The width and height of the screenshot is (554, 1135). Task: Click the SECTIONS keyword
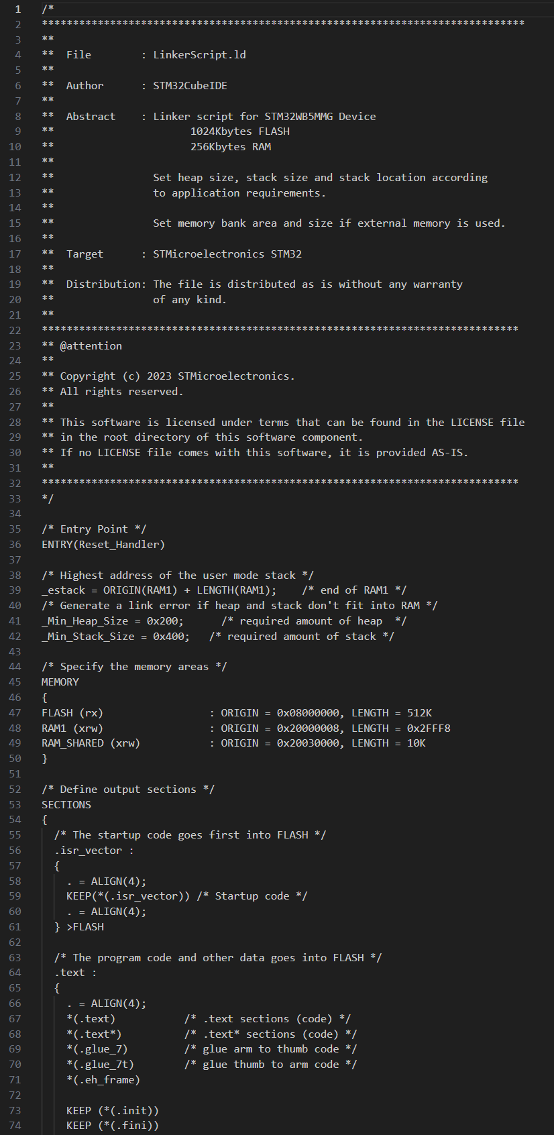click(x=66, y=805)
